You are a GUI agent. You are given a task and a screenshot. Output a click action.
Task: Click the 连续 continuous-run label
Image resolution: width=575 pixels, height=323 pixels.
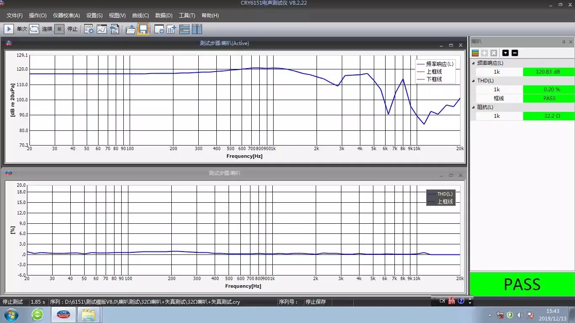coord(47,29)
